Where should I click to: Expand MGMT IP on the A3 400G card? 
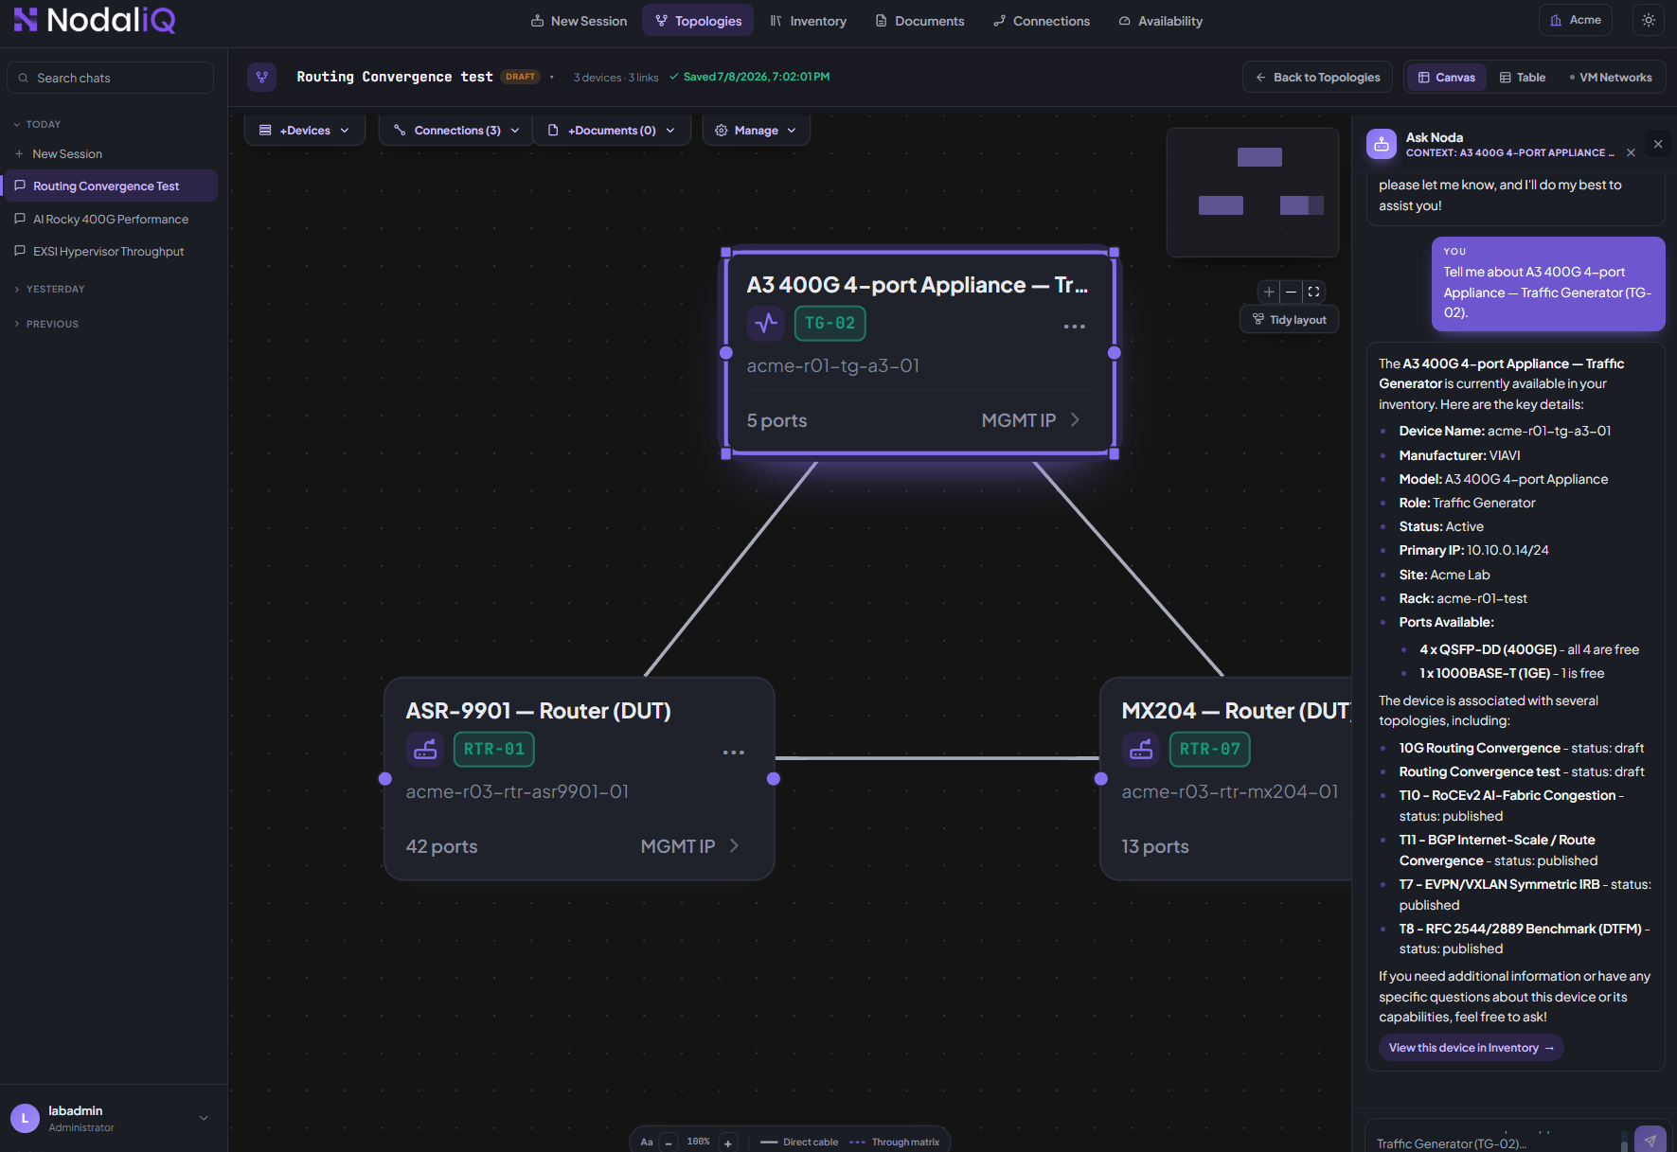pyautogui.click(x=1031, y=420)
